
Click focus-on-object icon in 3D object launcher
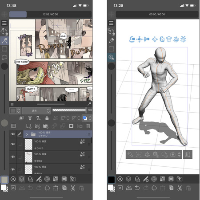139,154
